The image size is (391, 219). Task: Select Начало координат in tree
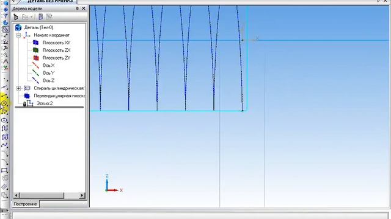pyautogui.click(x=51, y=35)
